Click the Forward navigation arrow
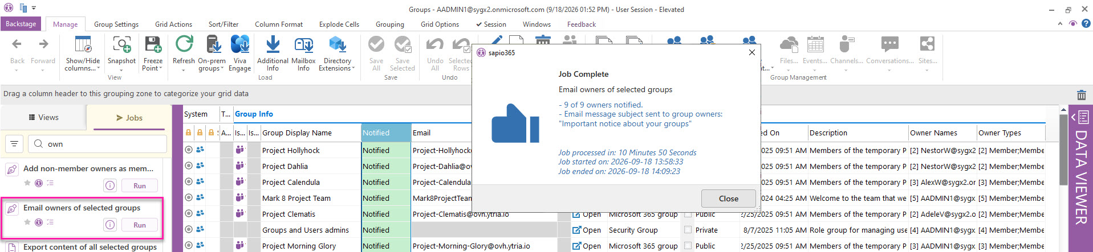Viewport: 1093px width, 252px height. (43, 44)
